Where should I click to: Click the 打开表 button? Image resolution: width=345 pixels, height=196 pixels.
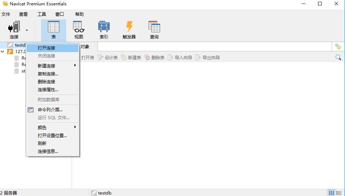[x=87, y=57]
